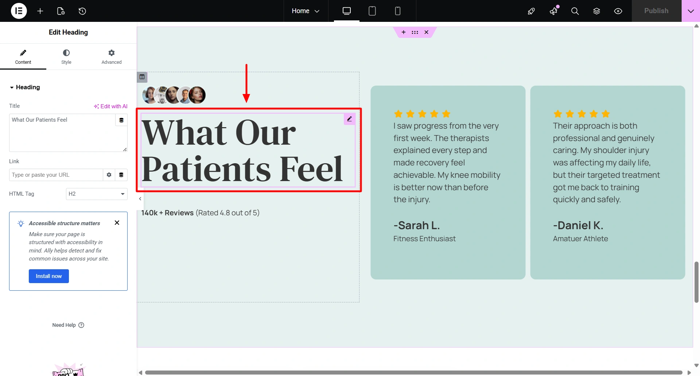Viewport: 700px width, 376px height.
Task: Click the Edit with AI link
Action: click(x=111, y=106)
